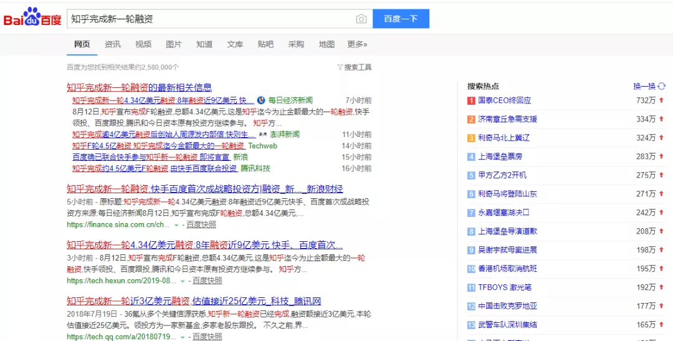Click the red up arrow beside 732万
Viewport: 673px width, 341px height.
coord(661,100)
